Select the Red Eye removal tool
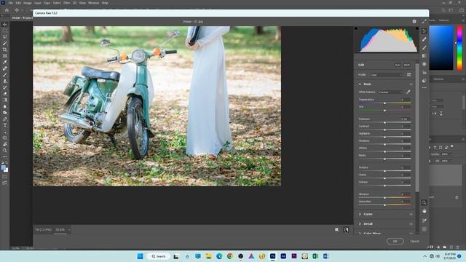This screenshot has width=466, height=262. tap(424, 73)
